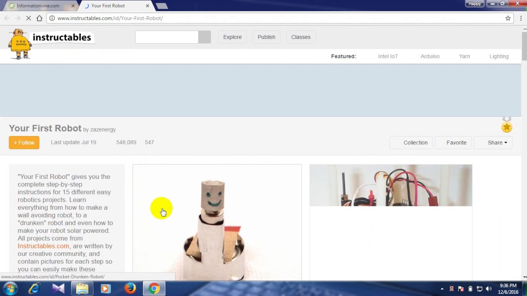Click the gray search submit button

pyautogui.click(x=204, y=37)
